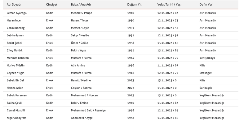
Task: Click the Cinsiyet column header
Action: [x=51, y=5]
